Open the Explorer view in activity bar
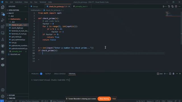 click(3, 7)
